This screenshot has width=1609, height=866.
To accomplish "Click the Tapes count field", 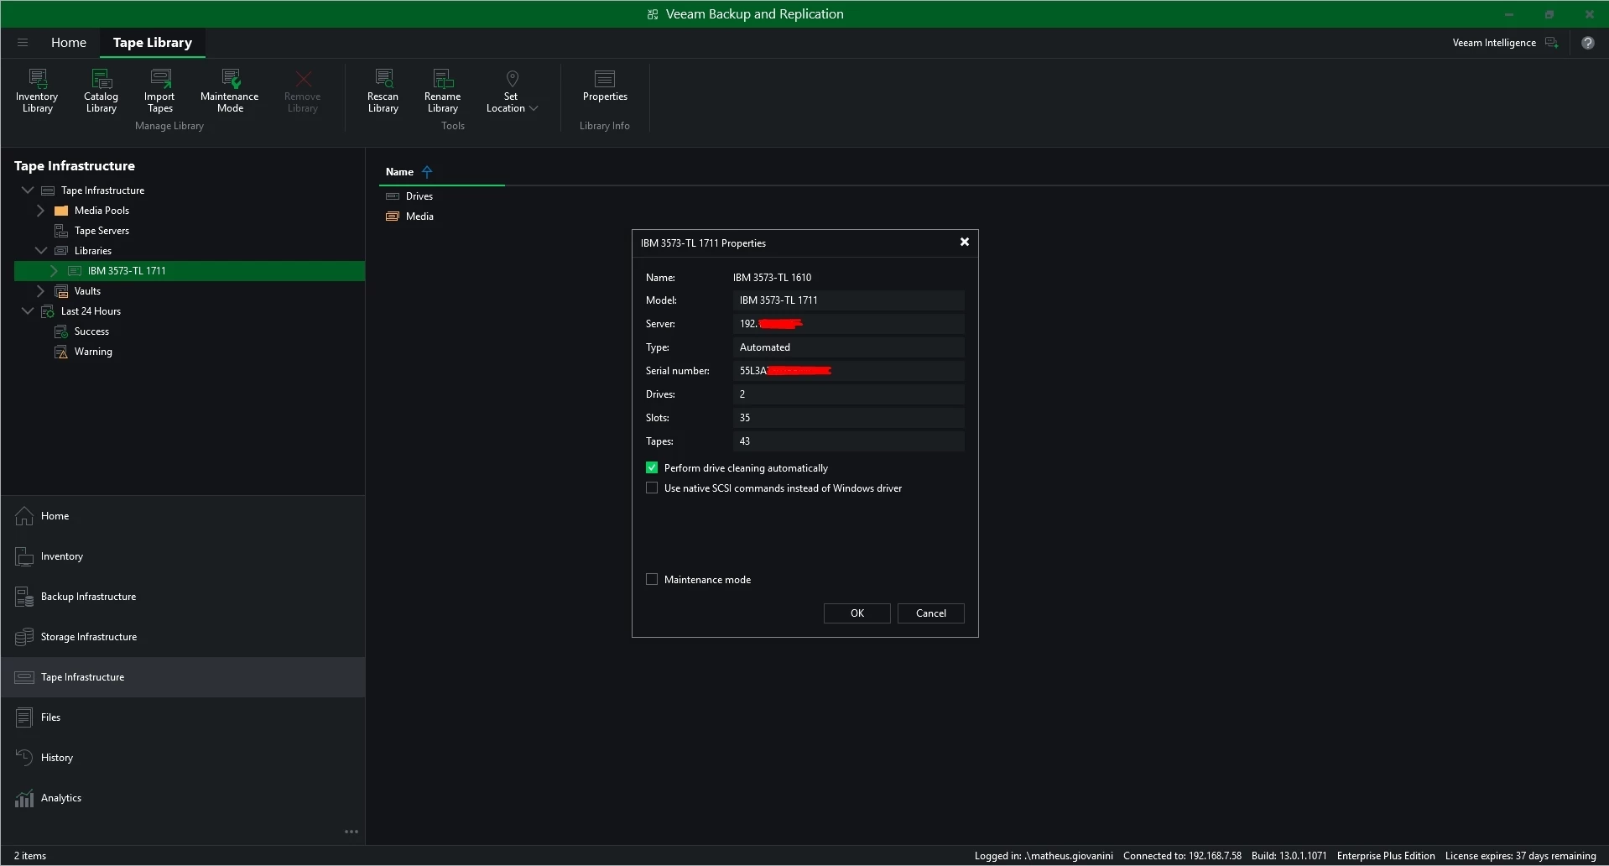I will click(849, 441).
